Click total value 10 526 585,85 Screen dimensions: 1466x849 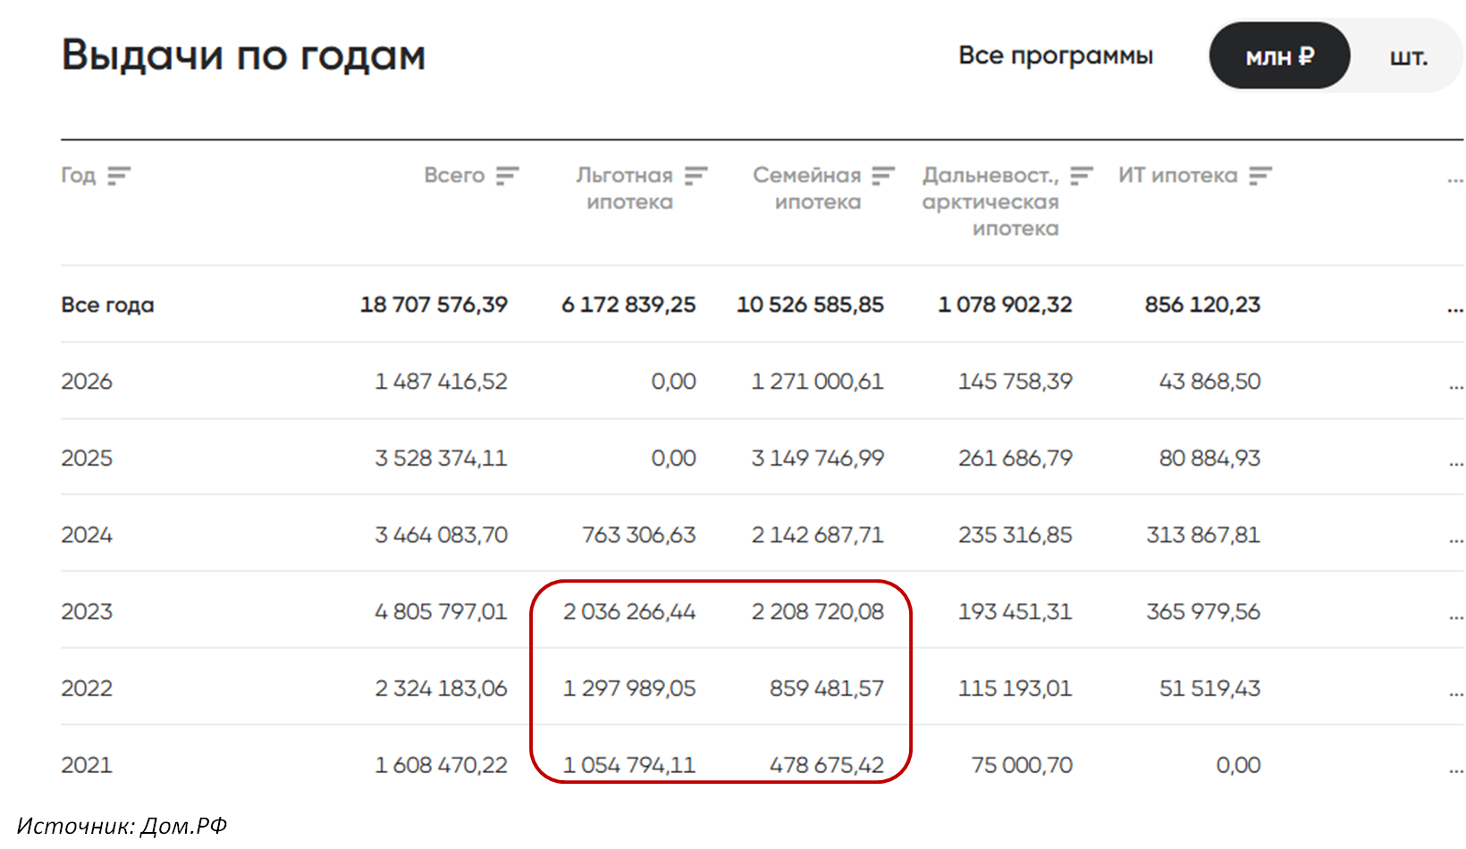(x=810, y=305)
